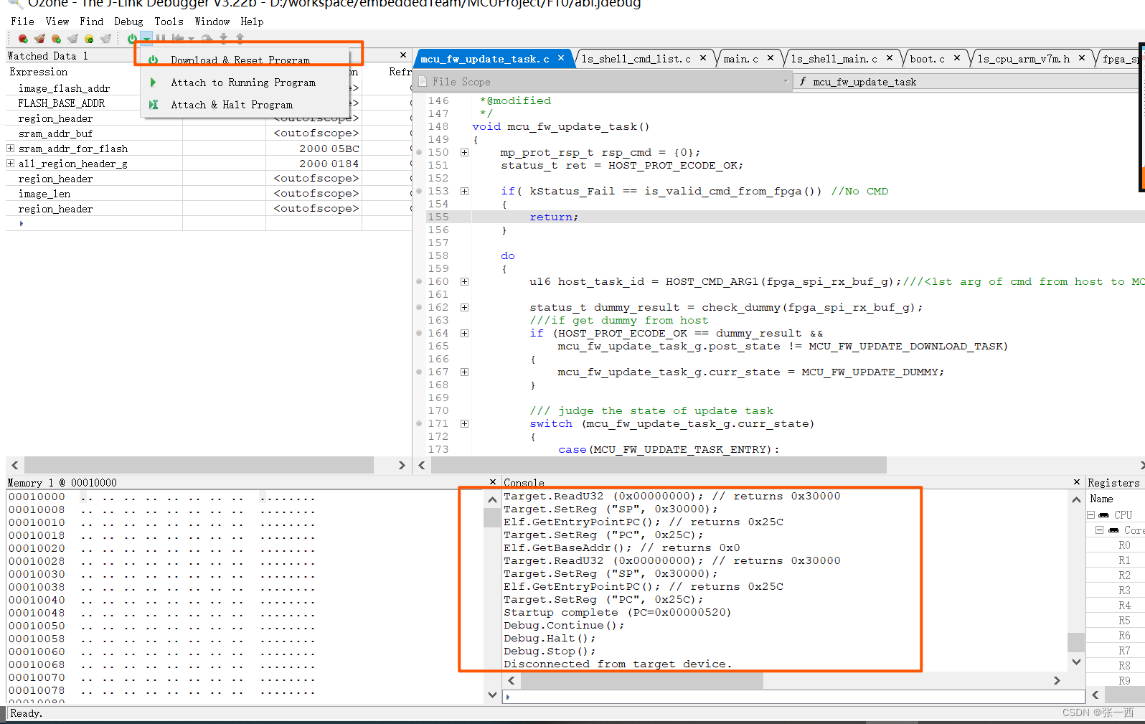
Task: Toggle breakpoint marker at line 160
Action: click(x=419, y=281)
